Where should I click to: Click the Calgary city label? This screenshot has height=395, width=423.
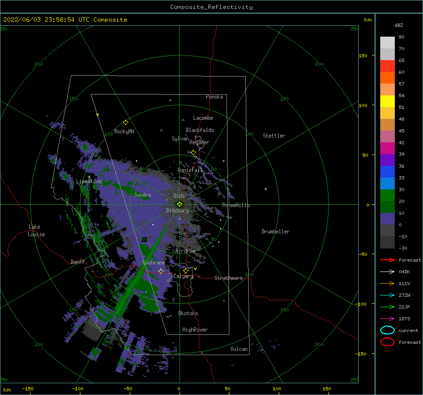point(183,276)
